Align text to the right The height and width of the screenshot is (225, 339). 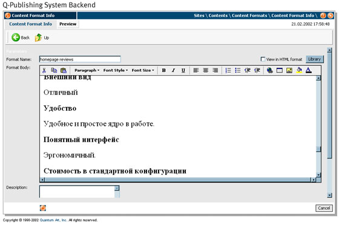click(x=215, y=70)
